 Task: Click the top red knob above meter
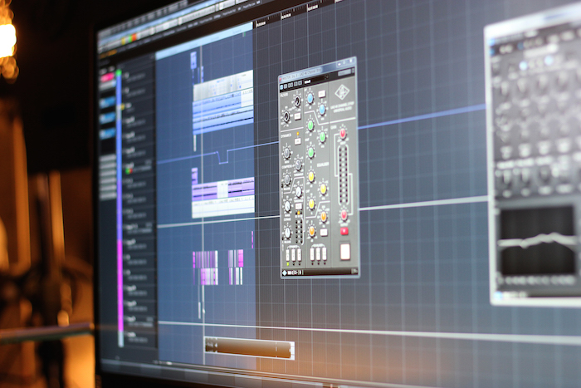point(342,133)
